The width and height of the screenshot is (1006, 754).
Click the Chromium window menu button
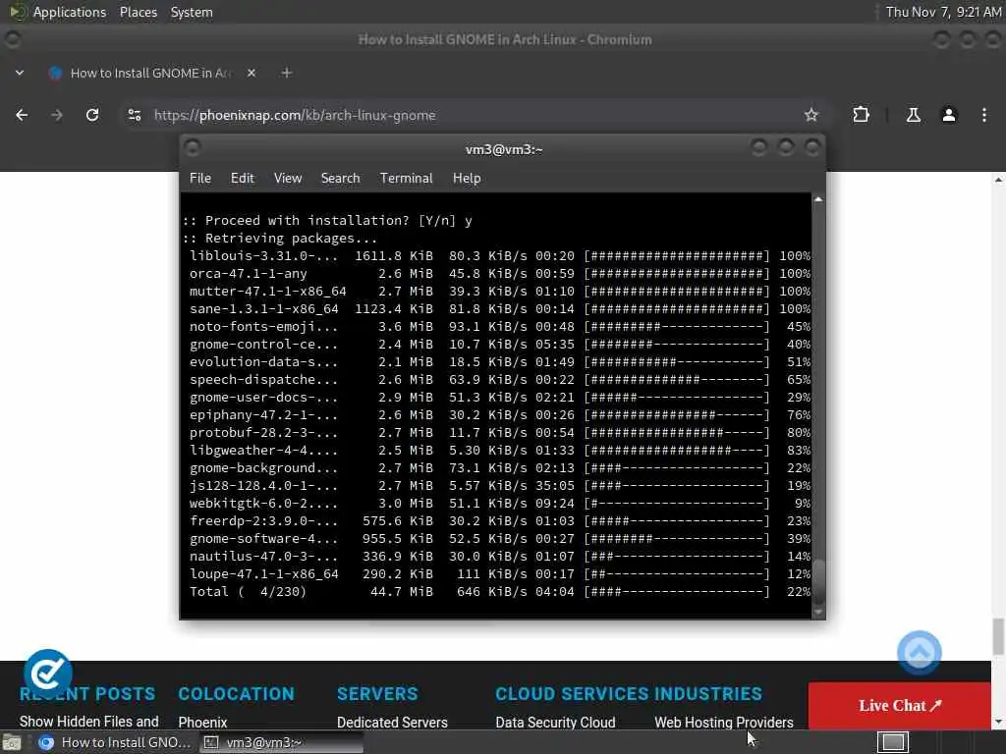click(12, 39)
